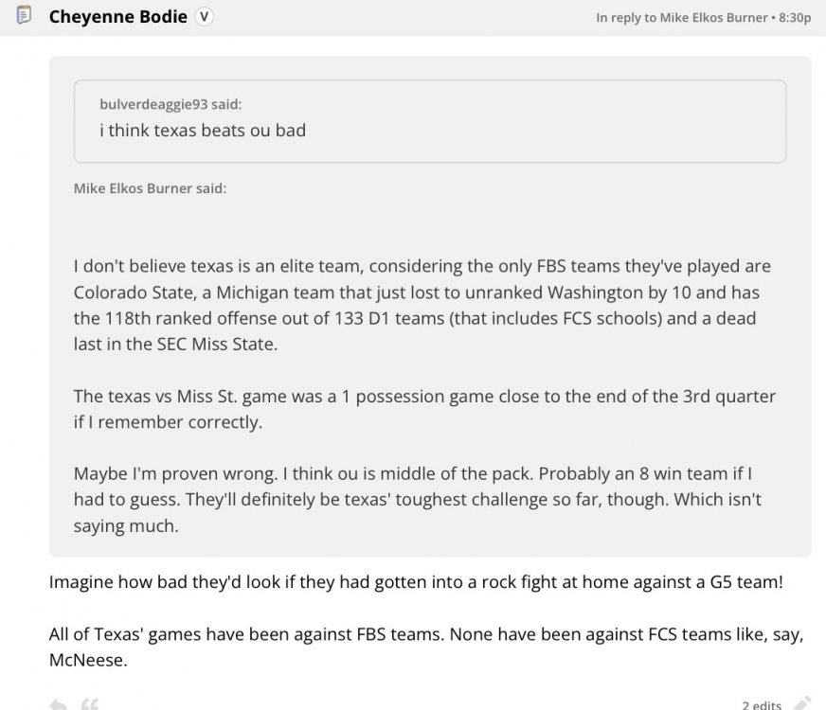
Task: Click the pencil edit icon
Action: click(799, 703)
